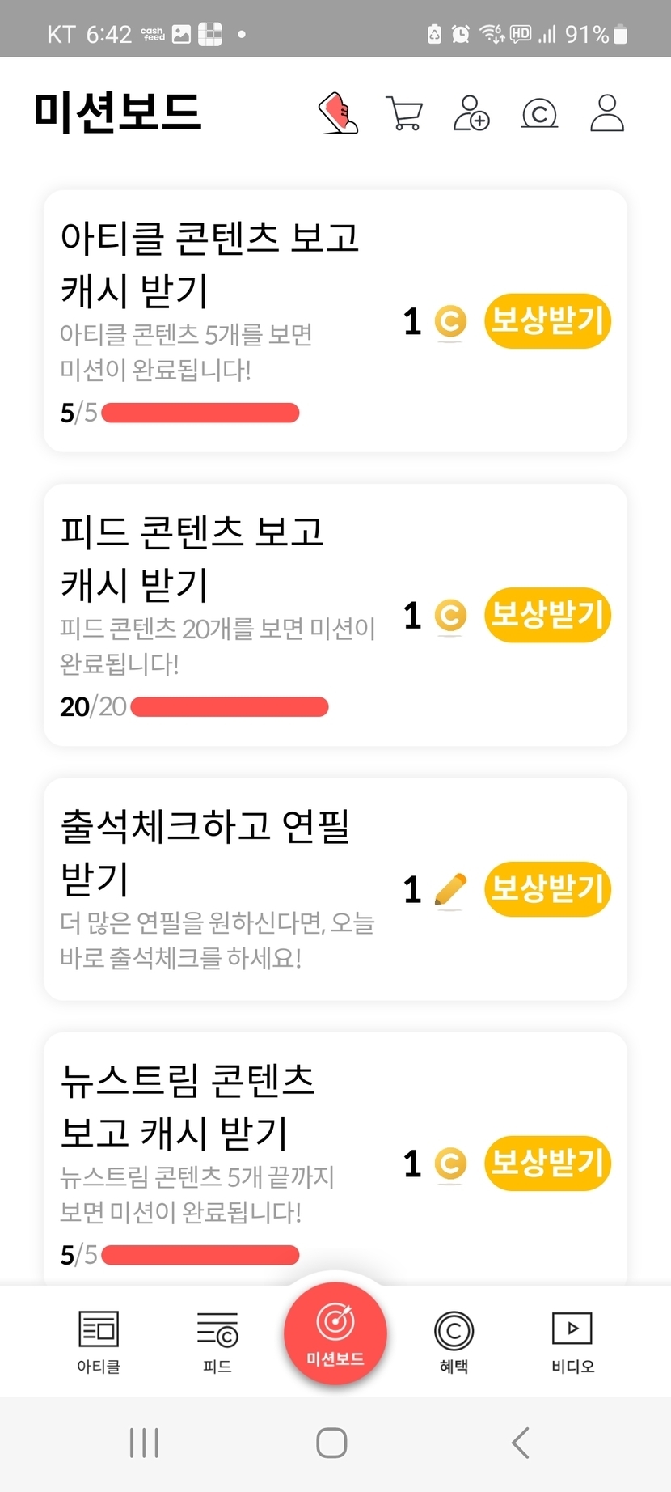This screenshot has width=671, height=1492.
Task: Open the cash coin icon in header
Action: pos(539,113)
